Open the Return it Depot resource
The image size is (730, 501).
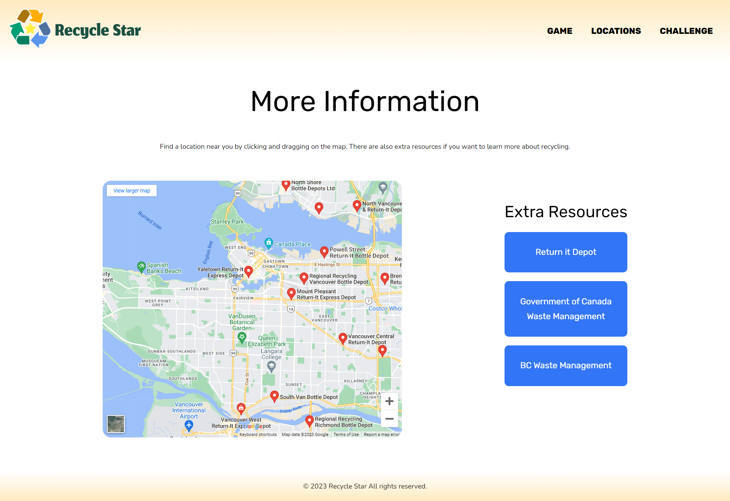pos(565,252)
